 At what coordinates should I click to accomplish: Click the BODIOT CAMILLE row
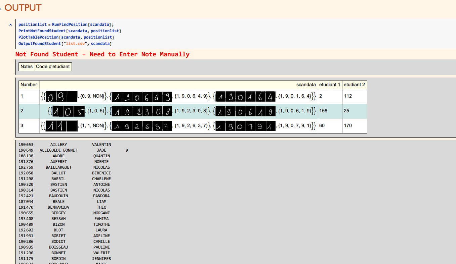(65, 242)
